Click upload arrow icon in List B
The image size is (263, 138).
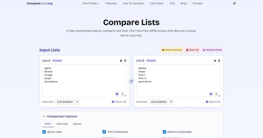(216, 94)
